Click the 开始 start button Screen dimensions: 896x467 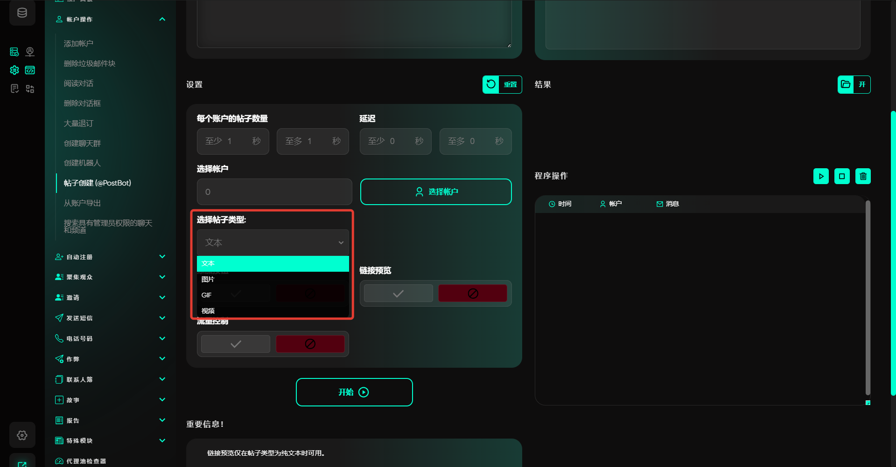pyautogui.click(x=354, y=392)
